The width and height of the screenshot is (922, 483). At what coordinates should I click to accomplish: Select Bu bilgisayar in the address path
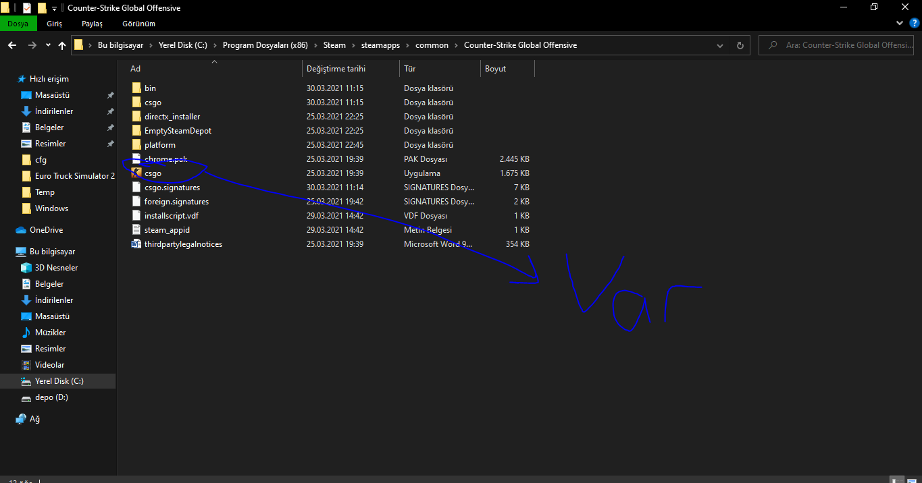(120, 45)
